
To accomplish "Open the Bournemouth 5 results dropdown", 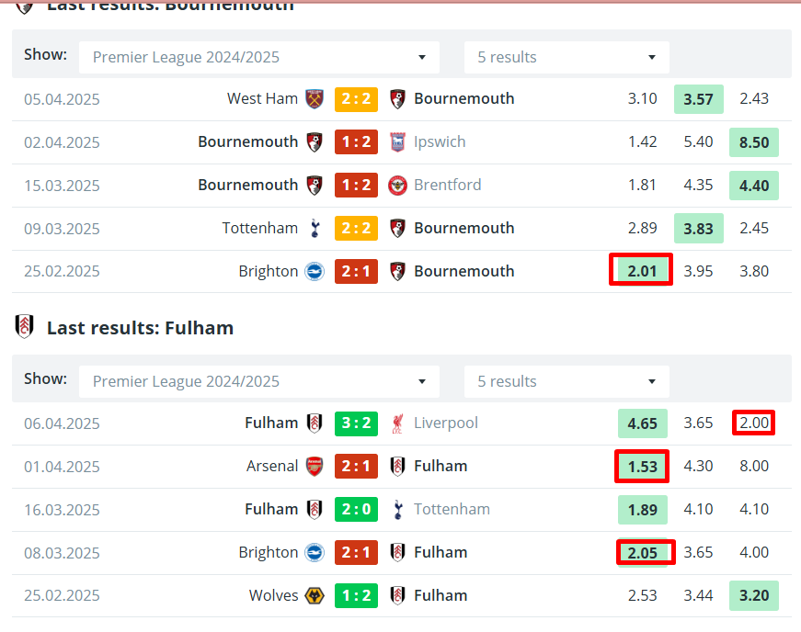I will tap(566, 57).
